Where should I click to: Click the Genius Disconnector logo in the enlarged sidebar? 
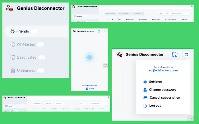10,8
